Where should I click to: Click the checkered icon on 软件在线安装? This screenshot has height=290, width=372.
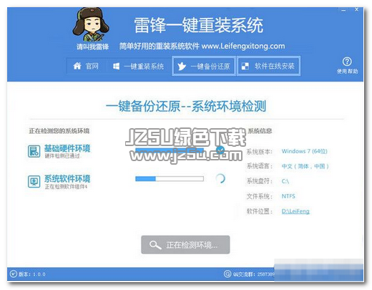click(245, 66)
